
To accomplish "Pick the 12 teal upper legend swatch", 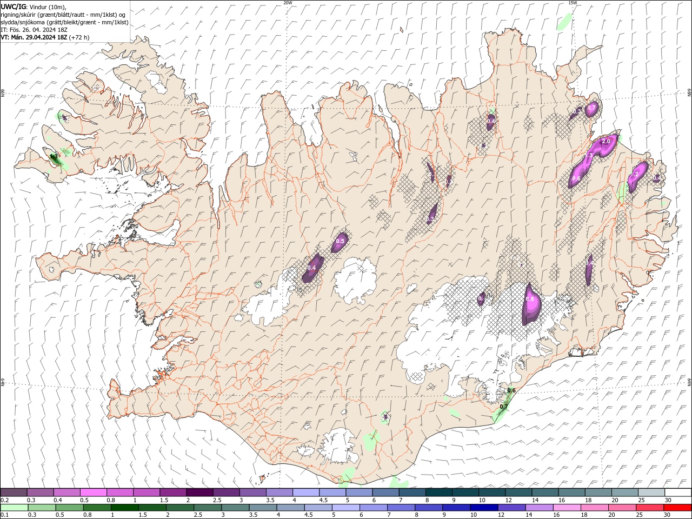I will (x=518, y=493).
